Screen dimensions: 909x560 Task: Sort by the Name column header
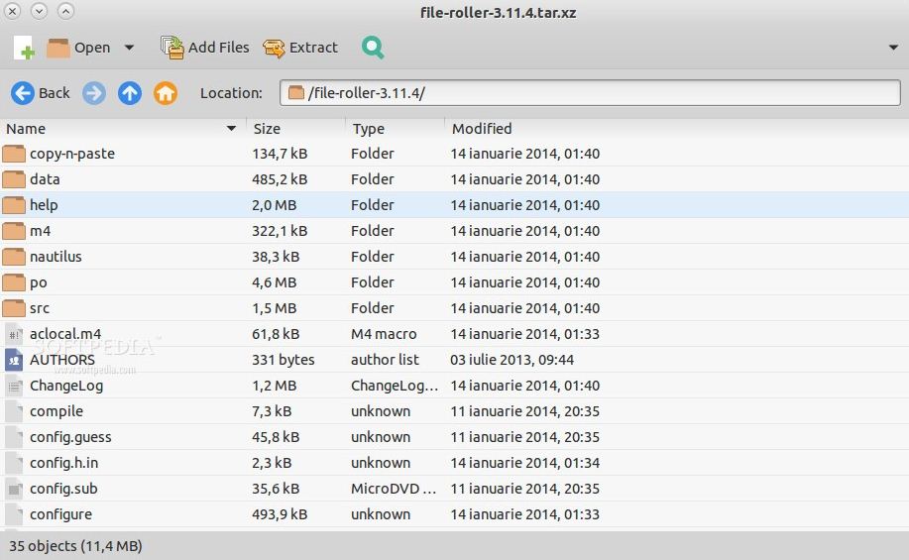tap(122, 129)
